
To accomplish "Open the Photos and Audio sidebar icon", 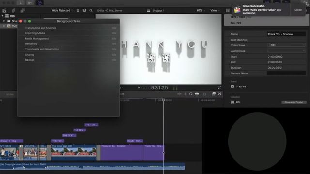I will coord(14,11).
